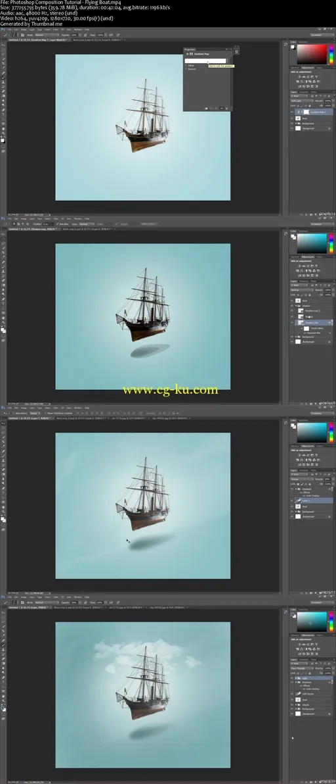Select the Gradient tool in the fourth frame's toolbar
This screenshot has width=336, height=784.
click(3, 664)
